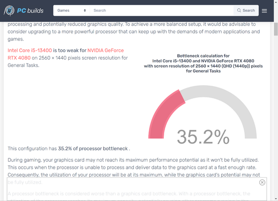Close the bottom ad banner
The height and width of the screenshot is (201, 278).
tap(262, 183)
